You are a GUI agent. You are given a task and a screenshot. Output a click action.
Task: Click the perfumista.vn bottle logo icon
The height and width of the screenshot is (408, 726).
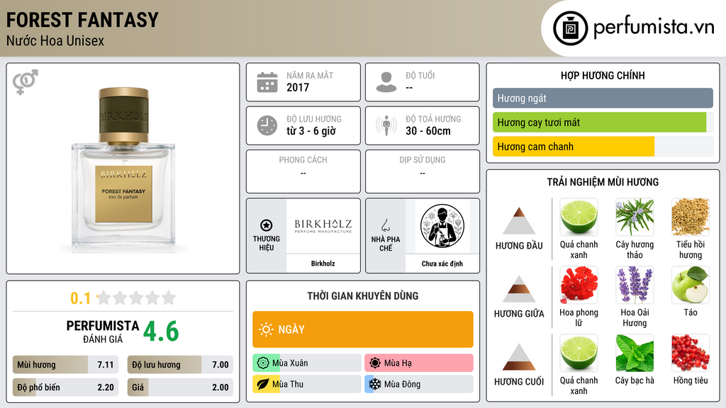[570, 28]
